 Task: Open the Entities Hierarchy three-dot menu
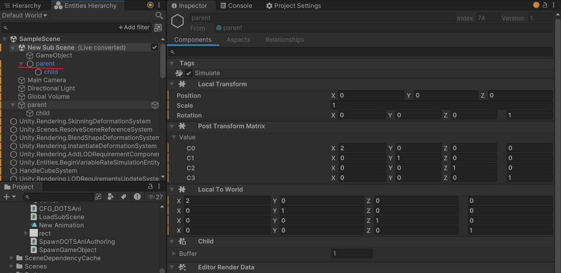[x=159, y=5]
